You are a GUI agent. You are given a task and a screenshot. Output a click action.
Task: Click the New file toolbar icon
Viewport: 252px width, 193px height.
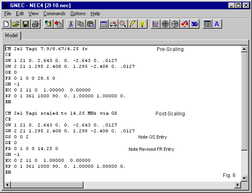pyautogui.click(x=6, y=24)
